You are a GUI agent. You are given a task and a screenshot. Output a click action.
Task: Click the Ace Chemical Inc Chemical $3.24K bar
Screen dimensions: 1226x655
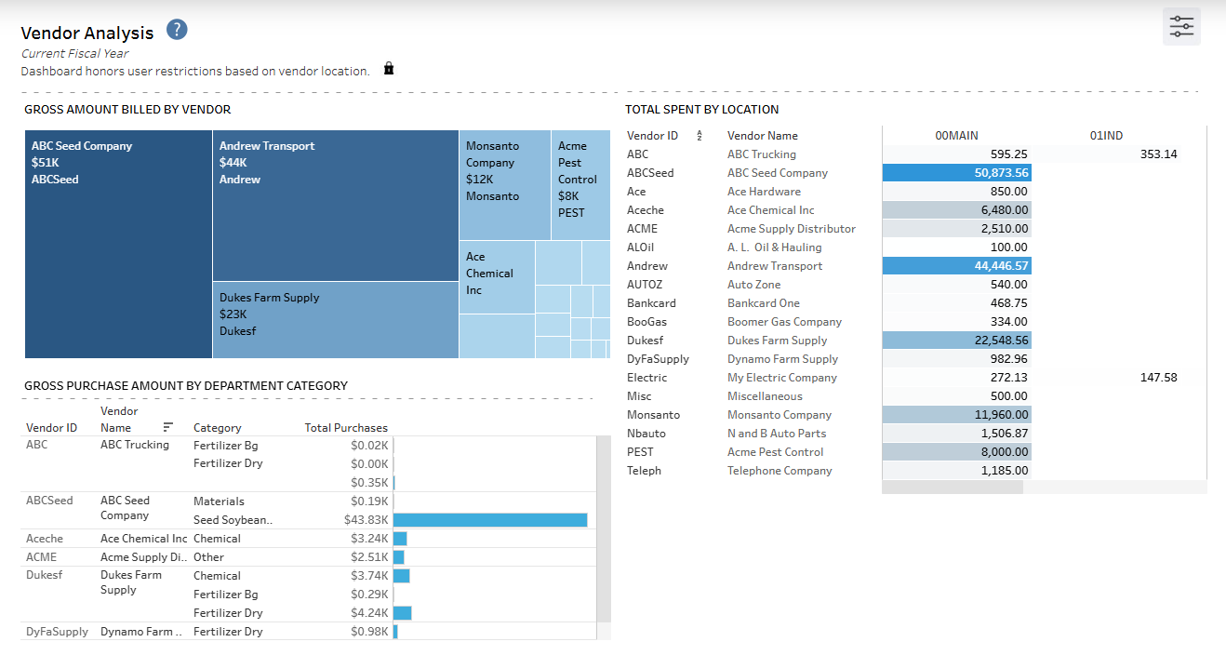pyautogui.click(x=400, y=539)
